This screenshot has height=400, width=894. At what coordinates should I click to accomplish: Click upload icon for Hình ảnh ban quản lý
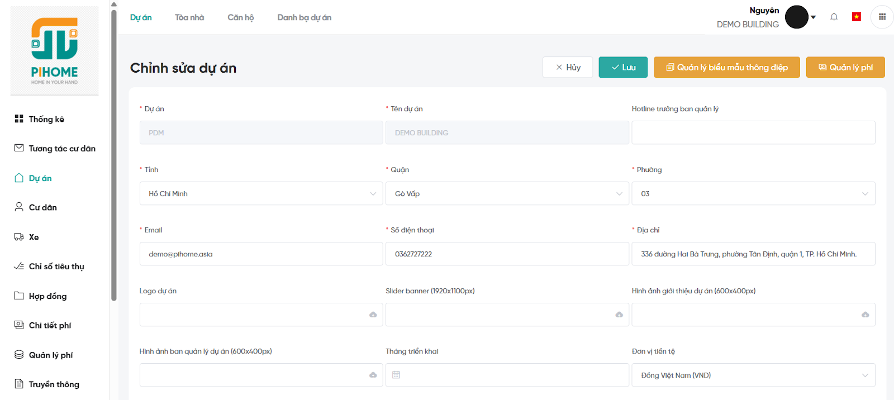tap(373, 375)
